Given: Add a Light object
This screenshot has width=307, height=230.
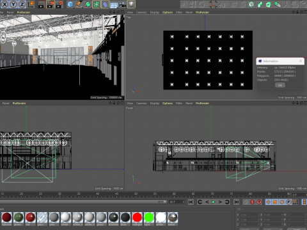Looking at the screenshot, I should [131, 4].
